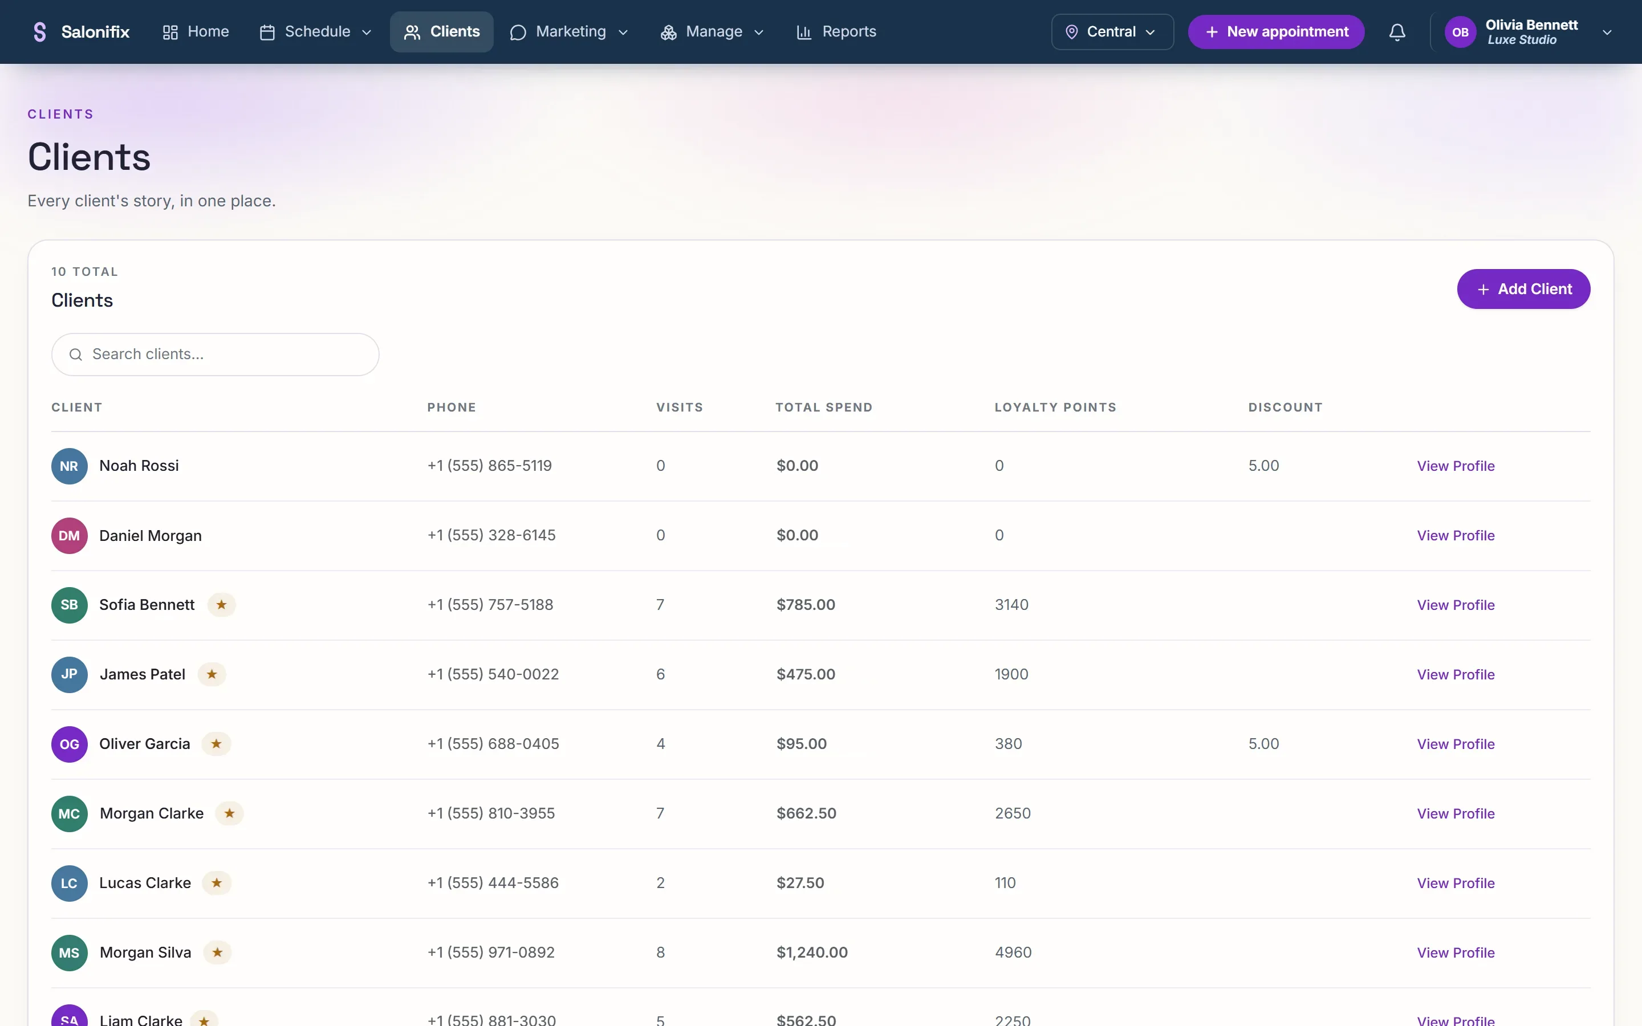The image size is (1642, 1026).
Task: Open Olivia Bennett account menu chevron
Action: [1607, 32]
